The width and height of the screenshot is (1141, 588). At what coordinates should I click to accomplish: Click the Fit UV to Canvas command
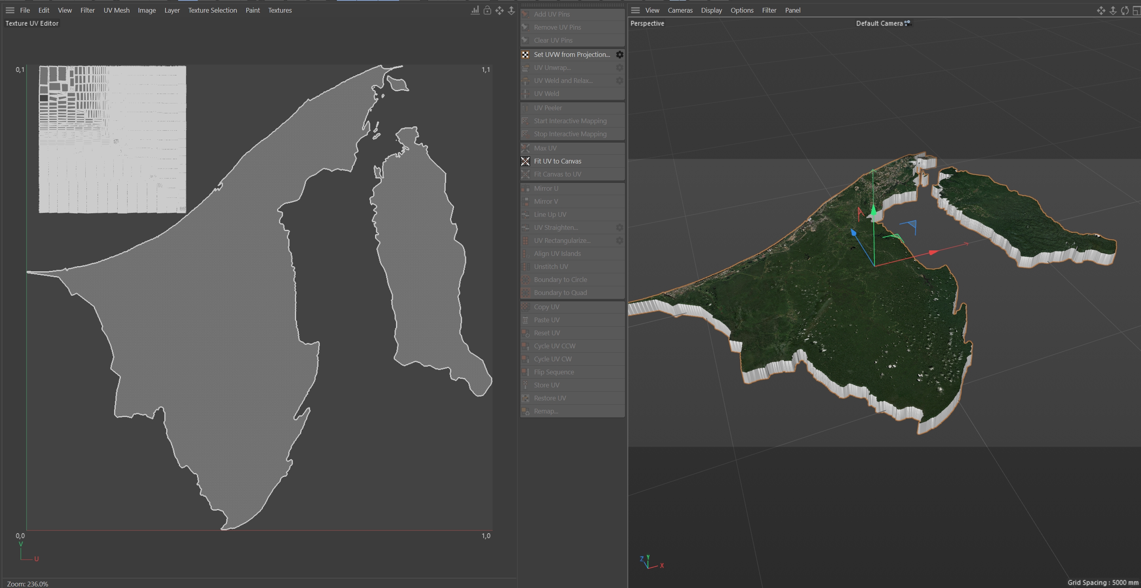(557, 161)
